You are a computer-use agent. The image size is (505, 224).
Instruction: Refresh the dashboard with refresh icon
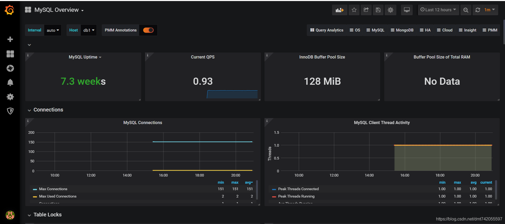[x=478, y=10]
